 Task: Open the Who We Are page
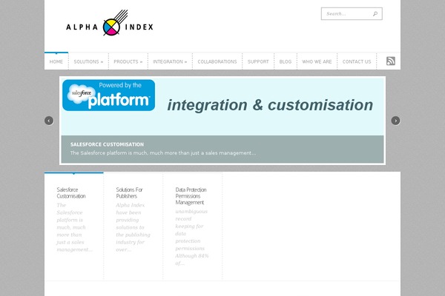pyautogui.click(x=317, y=61)
